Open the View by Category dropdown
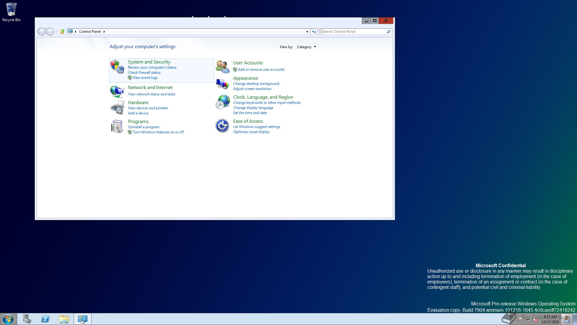 click(306, 47)
